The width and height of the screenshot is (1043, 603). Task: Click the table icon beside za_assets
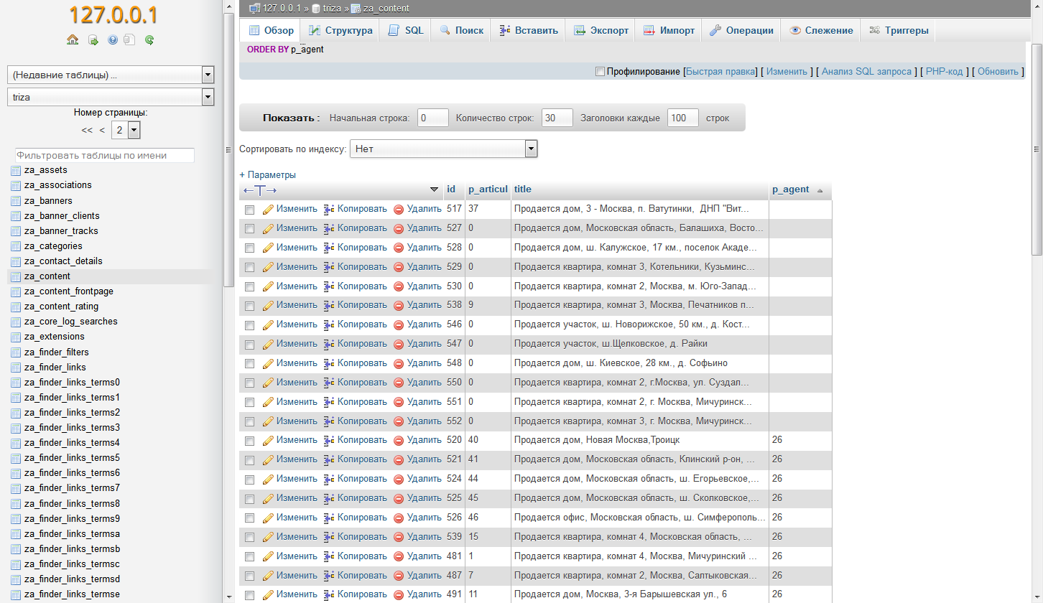click(17, 171)
